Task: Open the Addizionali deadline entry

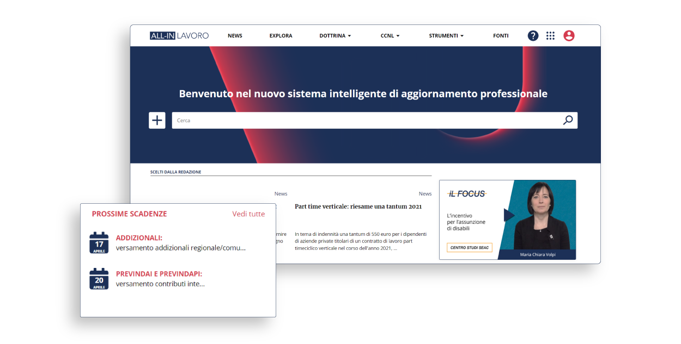Action: pyautogui.click(x=139, y=238)
